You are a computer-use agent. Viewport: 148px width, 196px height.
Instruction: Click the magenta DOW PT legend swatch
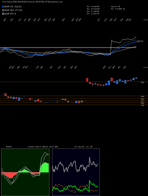coord(3,14)
